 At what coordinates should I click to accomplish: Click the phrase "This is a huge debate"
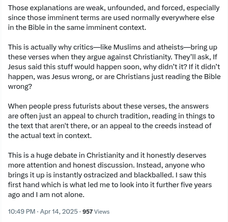(39, 155)
